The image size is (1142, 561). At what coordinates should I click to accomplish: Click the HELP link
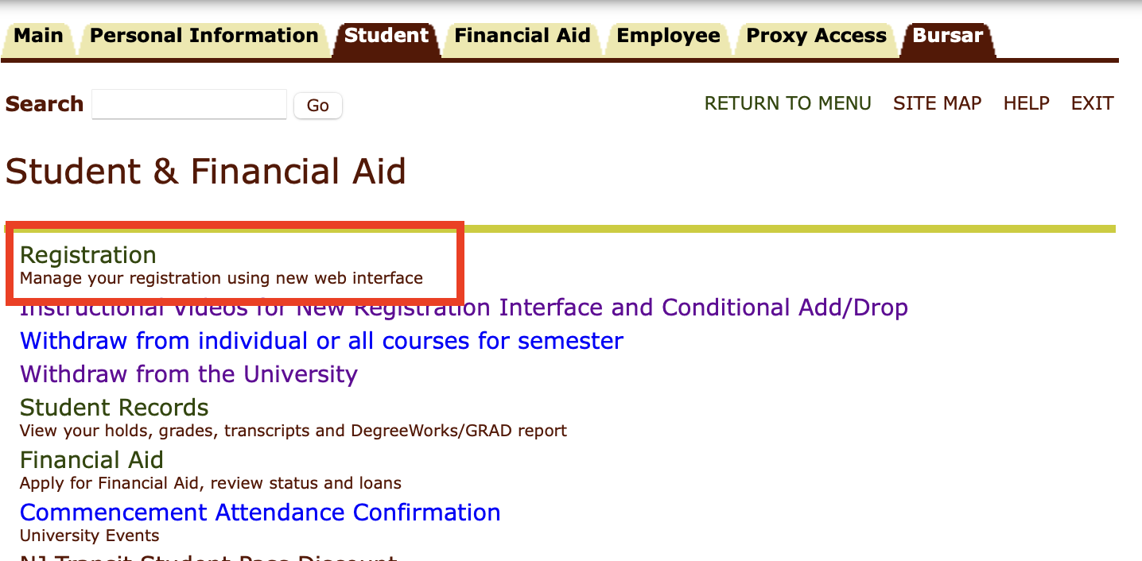coord(1026,103)
